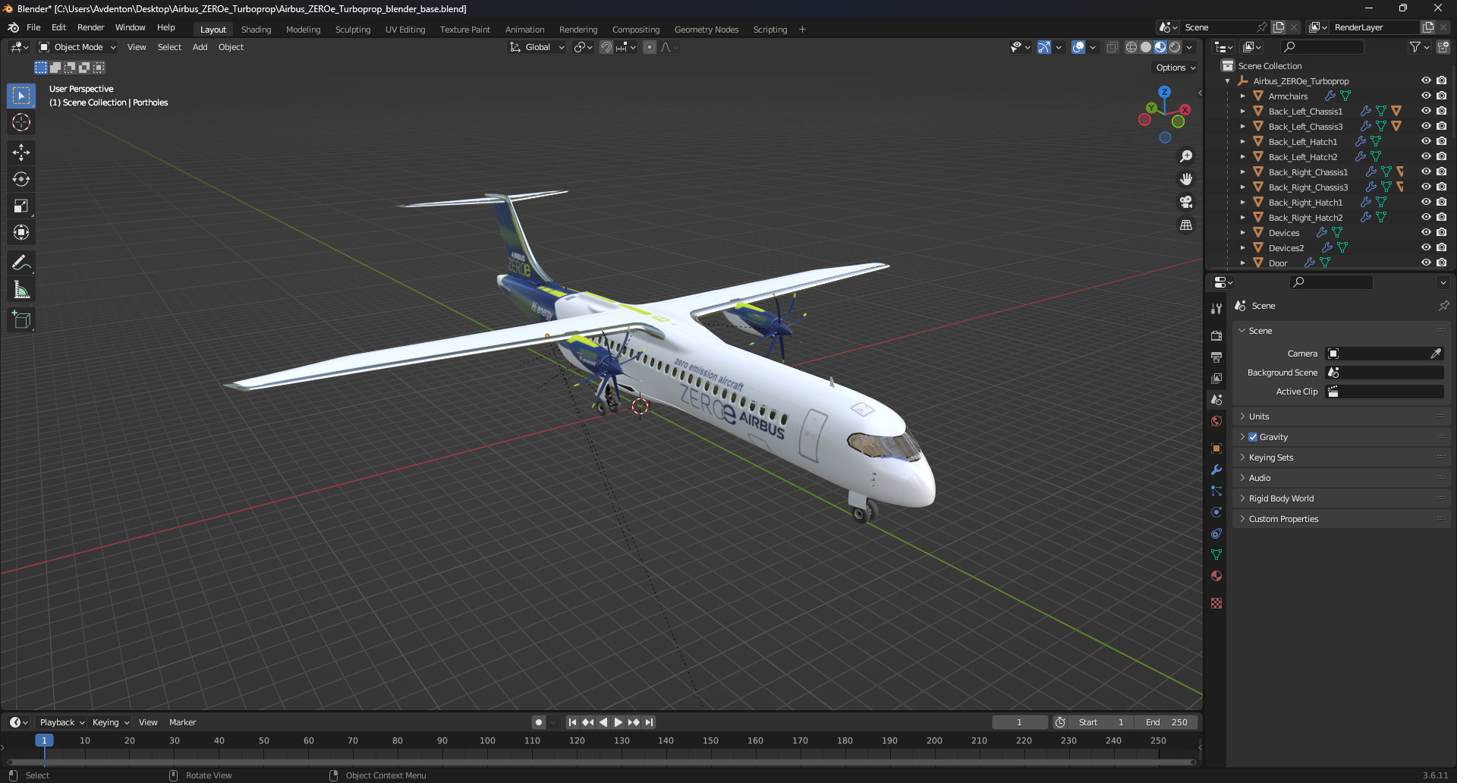Viewport: 1457px width, 783px height.
Task: Open the Object properties tab
Action: coord(1216,448)
